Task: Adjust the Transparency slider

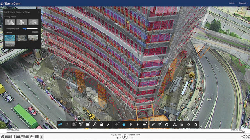Action: point(30,28)
